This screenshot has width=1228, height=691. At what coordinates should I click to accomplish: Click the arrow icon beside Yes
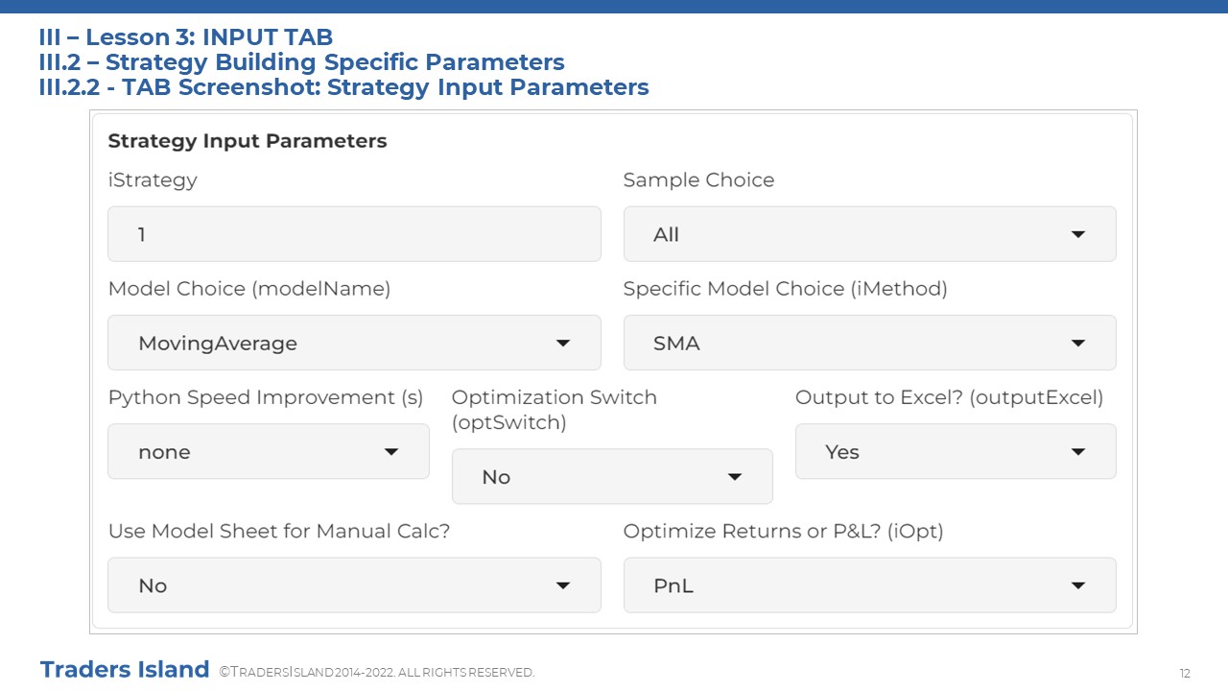(x=1078, y=451)
